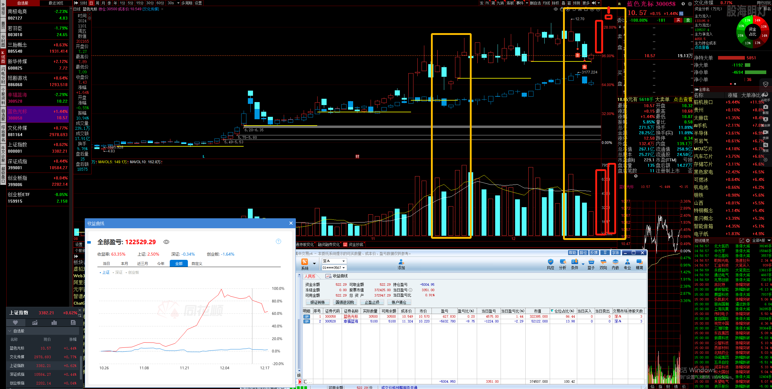This screenshot has width=772, height=389.
Task: Select 新华传媒 600825 in watchlist
Action: pyautogui.click(x=38, y=64)
